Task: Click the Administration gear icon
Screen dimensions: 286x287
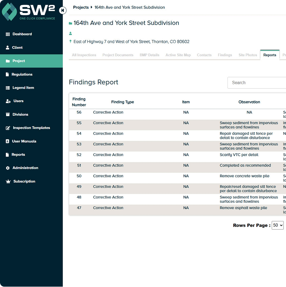Action: (8, 168)
